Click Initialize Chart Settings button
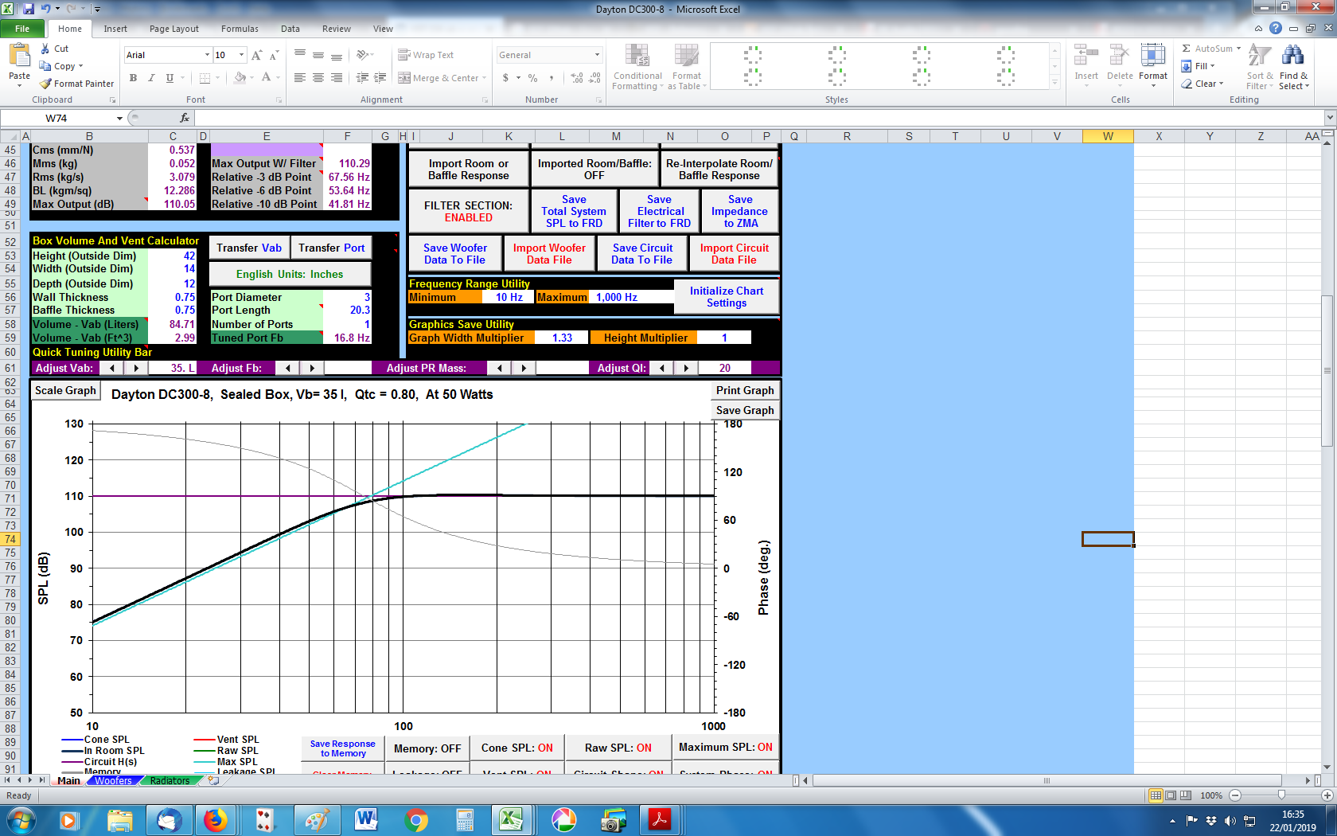The width and height of the screenshot is (1337, 836). pyautogui.click(x=726, y=297)
